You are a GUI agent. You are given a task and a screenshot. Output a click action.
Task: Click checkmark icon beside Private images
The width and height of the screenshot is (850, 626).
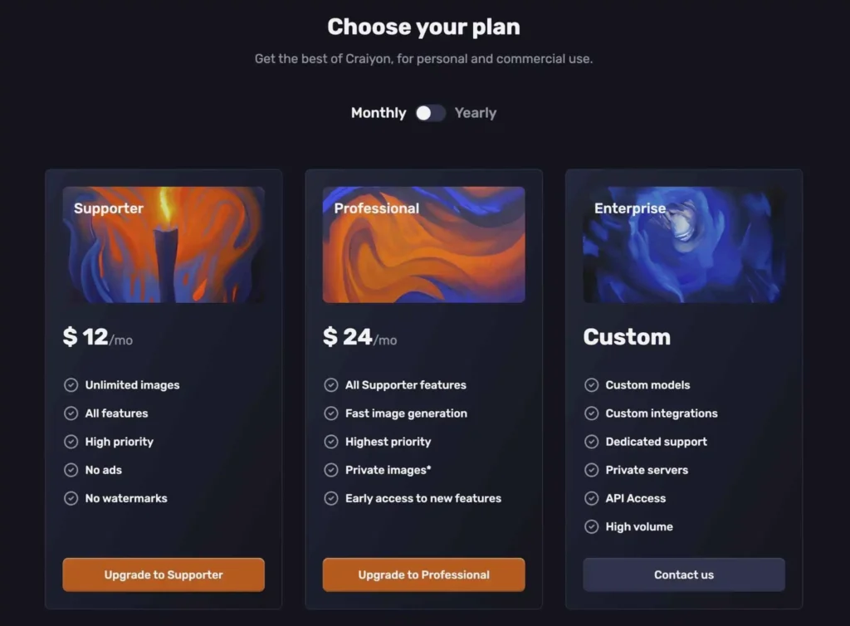[331, 470]
